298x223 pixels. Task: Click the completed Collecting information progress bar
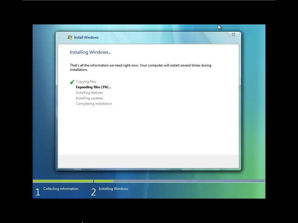(x=63, y=181)
